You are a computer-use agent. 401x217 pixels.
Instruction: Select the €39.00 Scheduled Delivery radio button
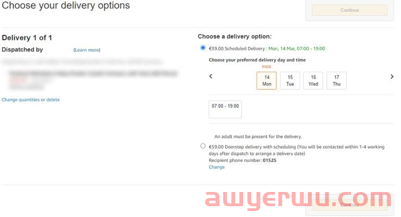click(203, 48)
